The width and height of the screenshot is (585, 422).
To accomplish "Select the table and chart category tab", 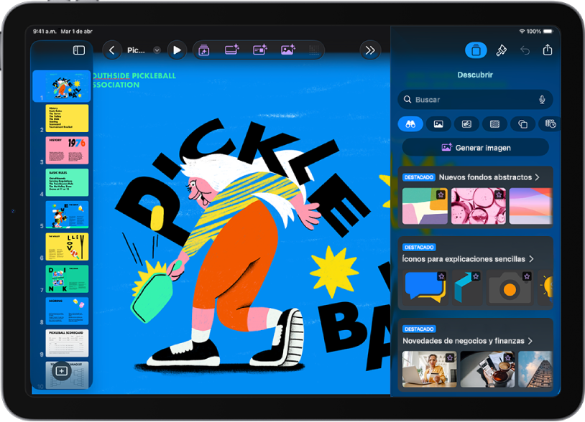I will 549,124.
